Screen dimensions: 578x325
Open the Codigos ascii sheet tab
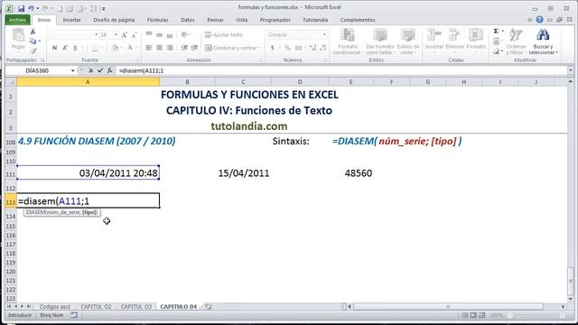[54, 307]
